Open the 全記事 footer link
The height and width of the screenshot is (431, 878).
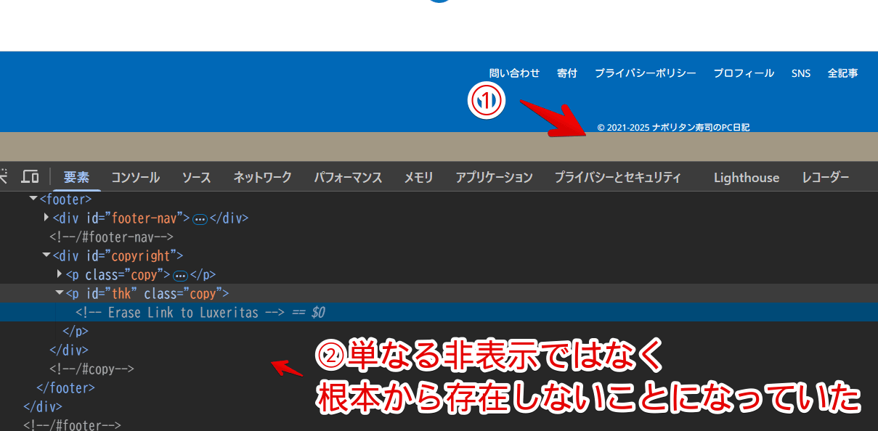point(842,73)
